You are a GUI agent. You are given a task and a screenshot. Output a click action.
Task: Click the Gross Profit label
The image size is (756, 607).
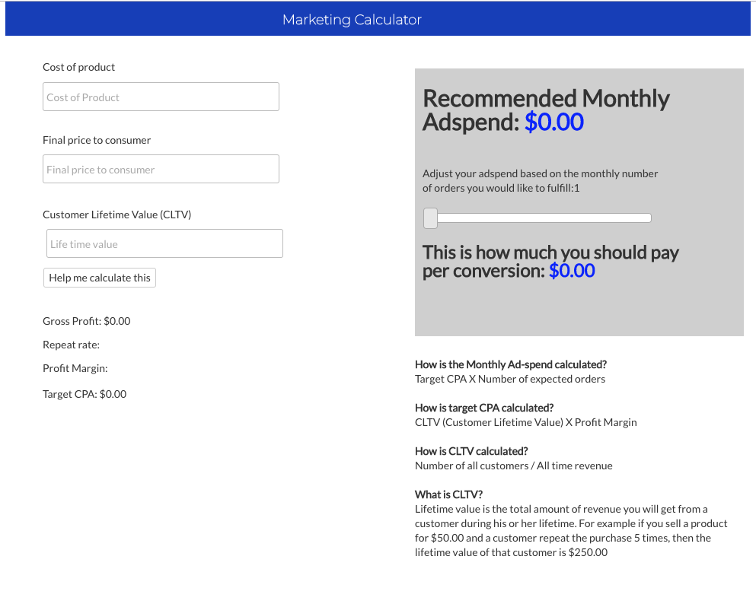coord(86,320)
